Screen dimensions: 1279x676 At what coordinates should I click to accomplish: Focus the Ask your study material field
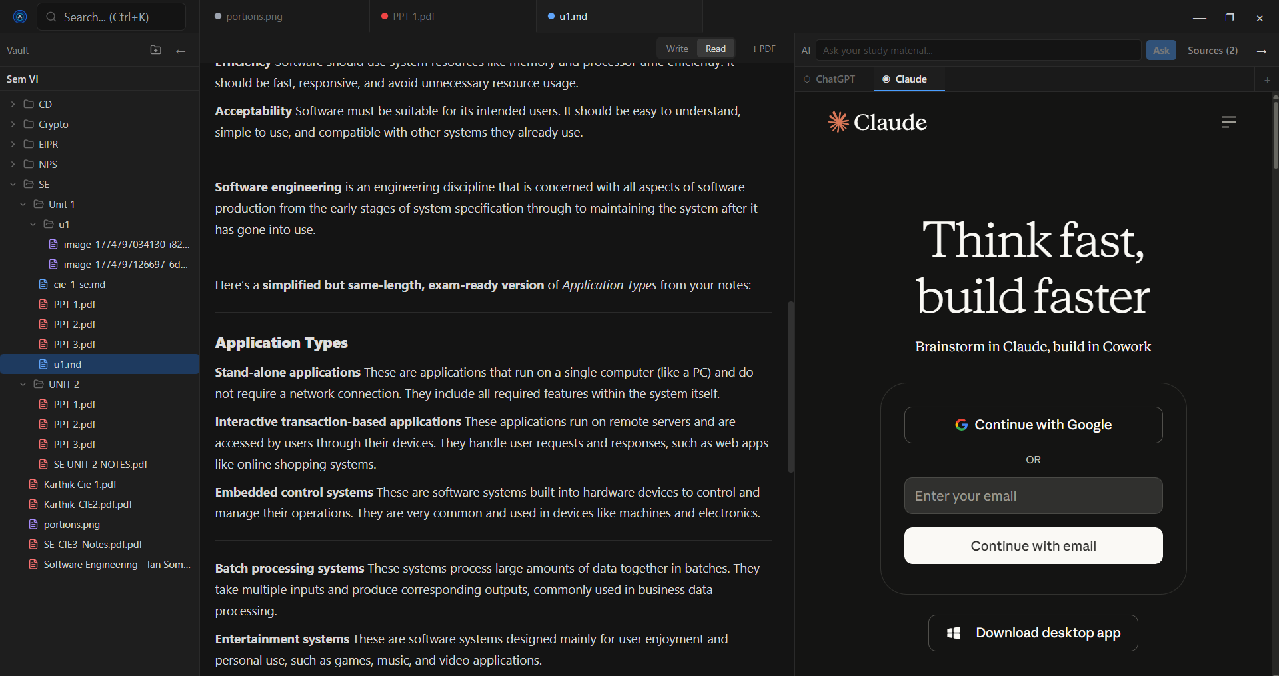coord(978,50)
